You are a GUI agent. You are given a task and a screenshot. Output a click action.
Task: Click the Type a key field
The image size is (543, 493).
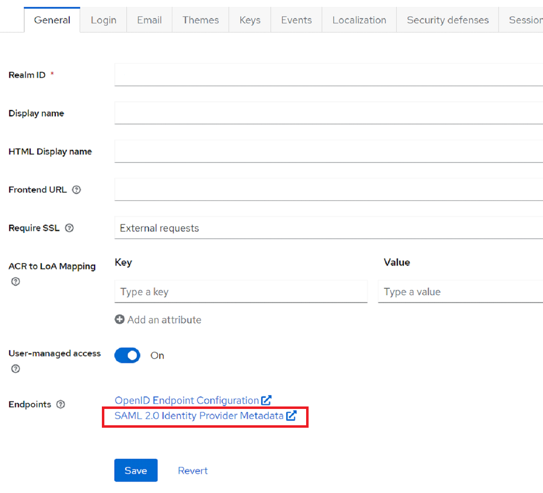[241, 292]
